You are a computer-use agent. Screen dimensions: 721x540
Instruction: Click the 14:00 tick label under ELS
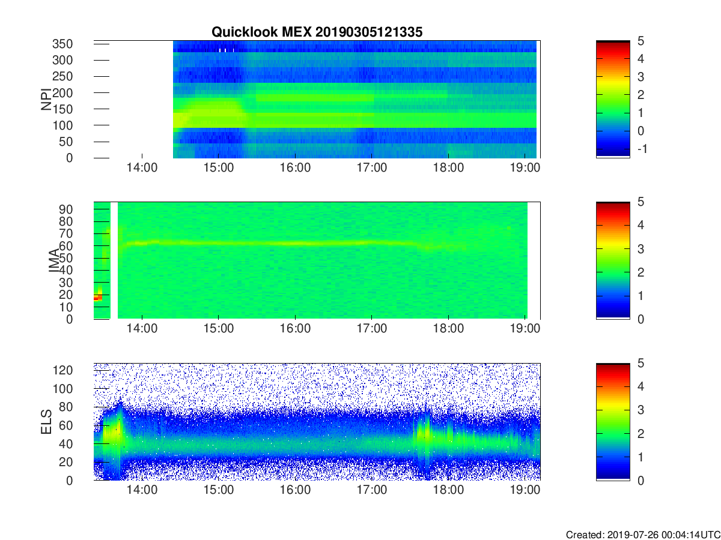[142, 491]
